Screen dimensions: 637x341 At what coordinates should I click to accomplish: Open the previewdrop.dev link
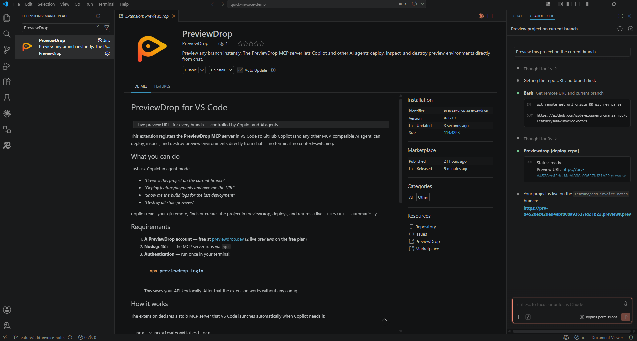point(228,239)
